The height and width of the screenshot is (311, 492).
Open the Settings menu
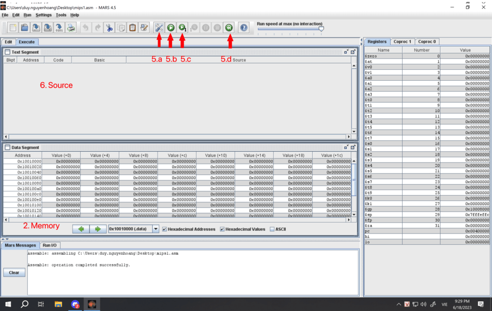pos(44,15)
